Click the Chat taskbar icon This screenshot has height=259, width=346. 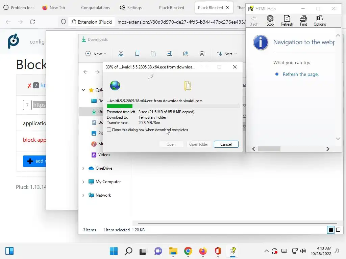(x=158, y=251)
